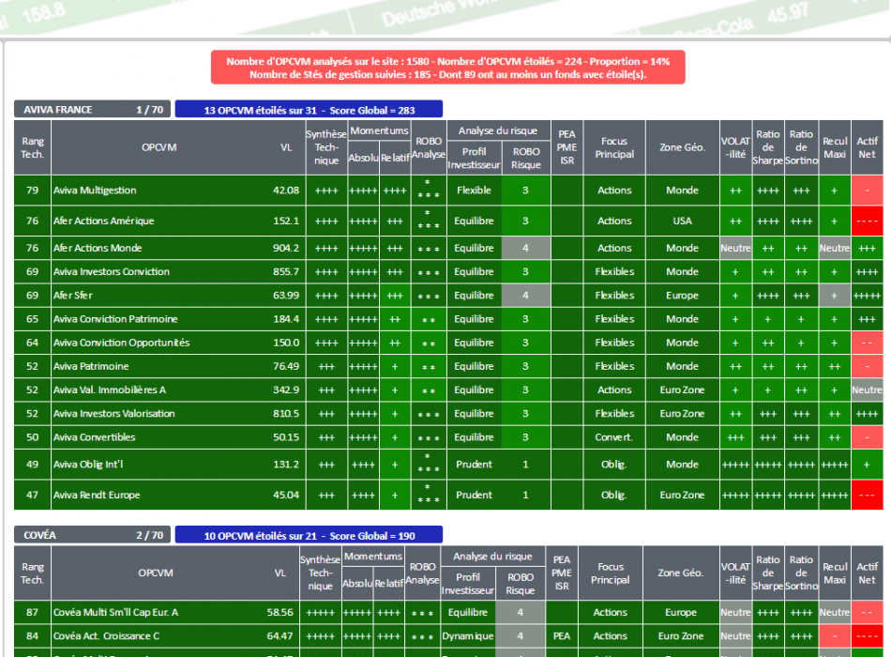The height and width of the screenshot is (657, 891).
Task: Click Ratio de Sharpe header in Aviva table
Action: (x=768, y=147)
